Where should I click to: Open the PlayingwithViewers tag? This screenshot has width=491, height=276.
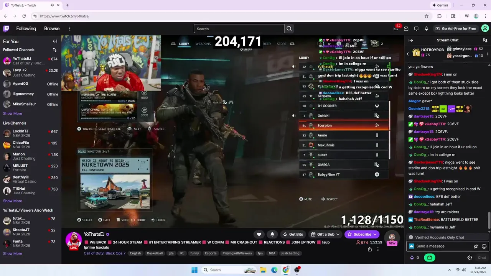tap(237, 253)
